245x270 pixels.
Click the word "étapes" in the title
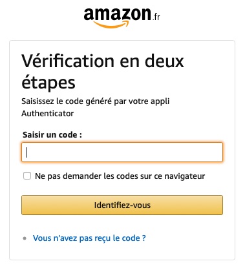coord(48,83)
